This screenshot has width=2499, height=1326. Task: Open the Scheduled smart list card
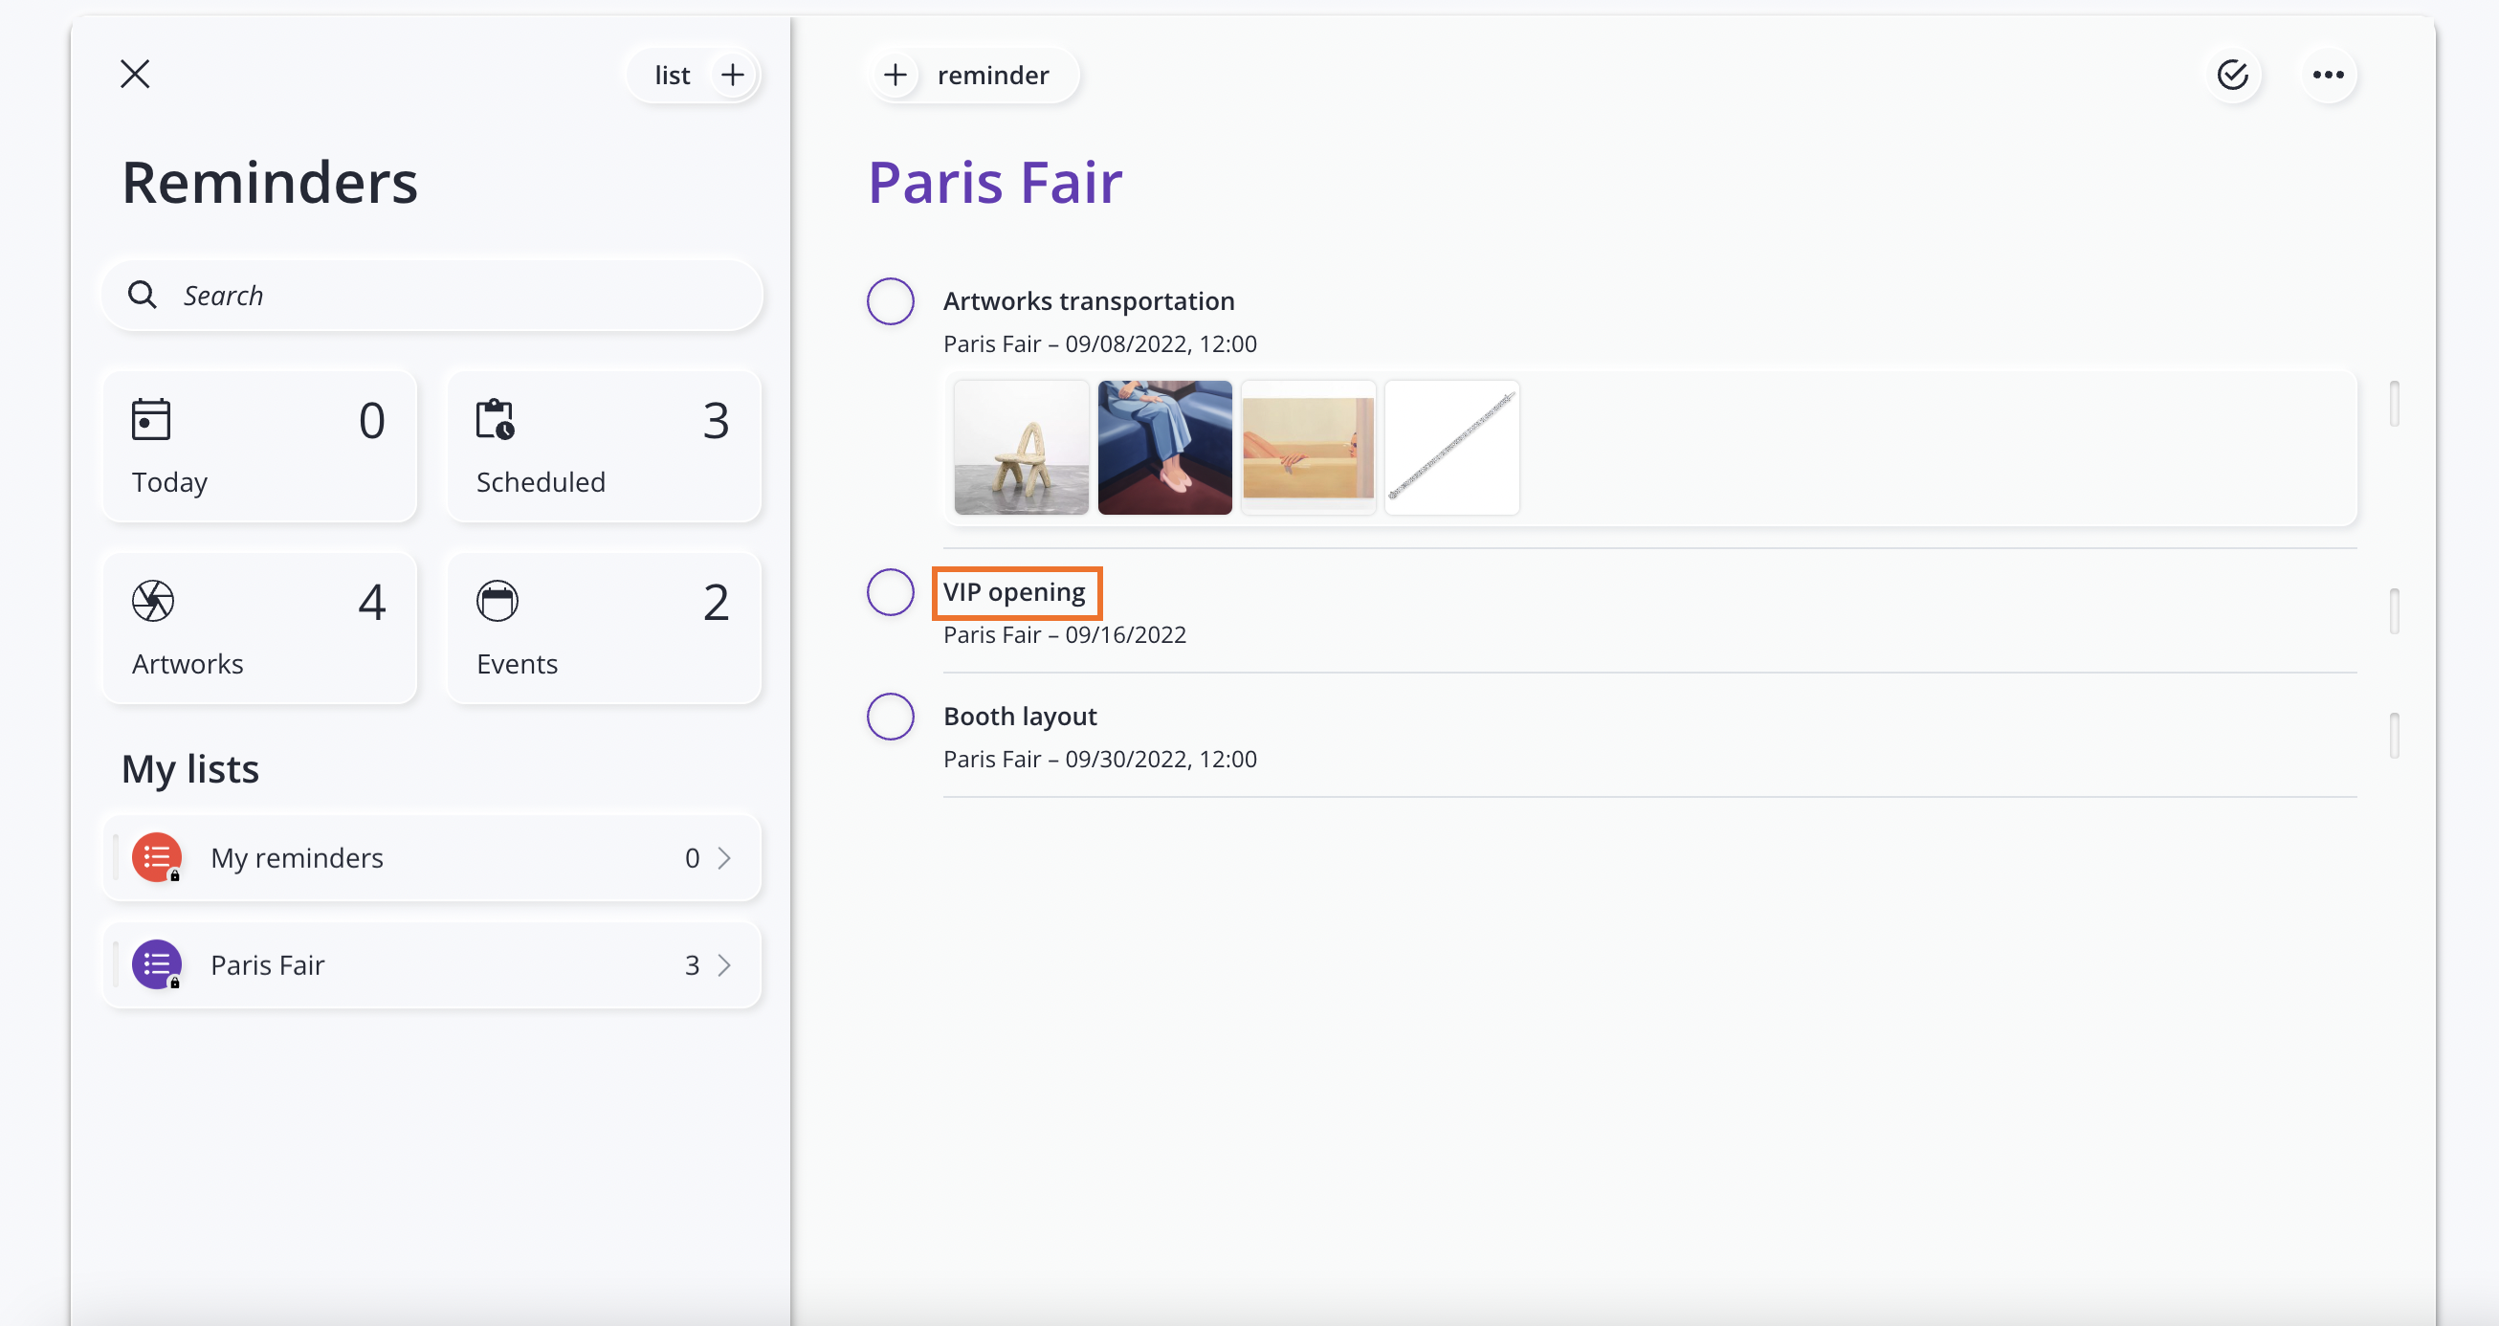(604, 446)
